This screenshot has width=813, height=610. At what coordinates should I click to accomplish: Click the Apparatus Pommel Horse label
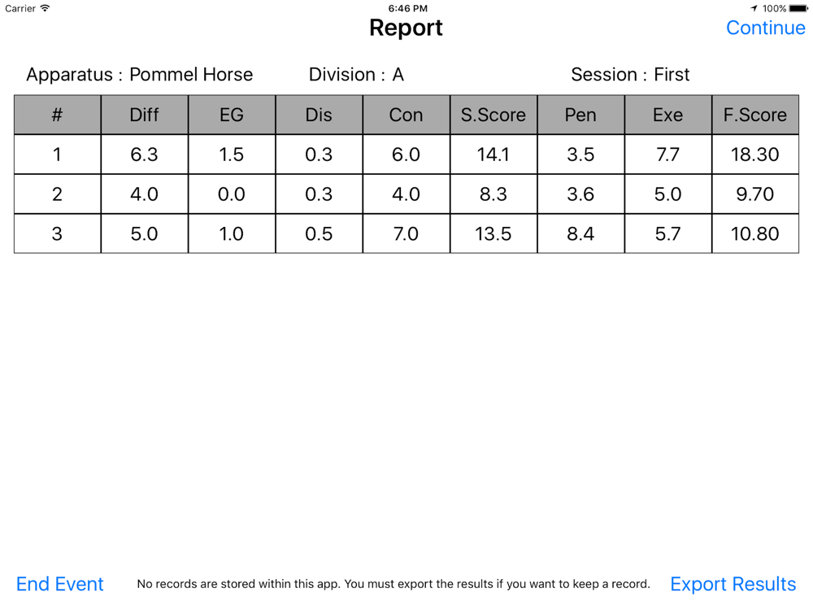tap(140, 75)
